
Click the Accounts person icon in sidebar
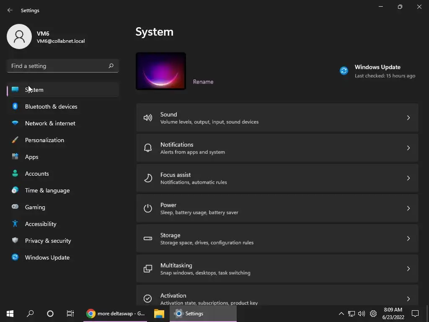tap(15, 173)
